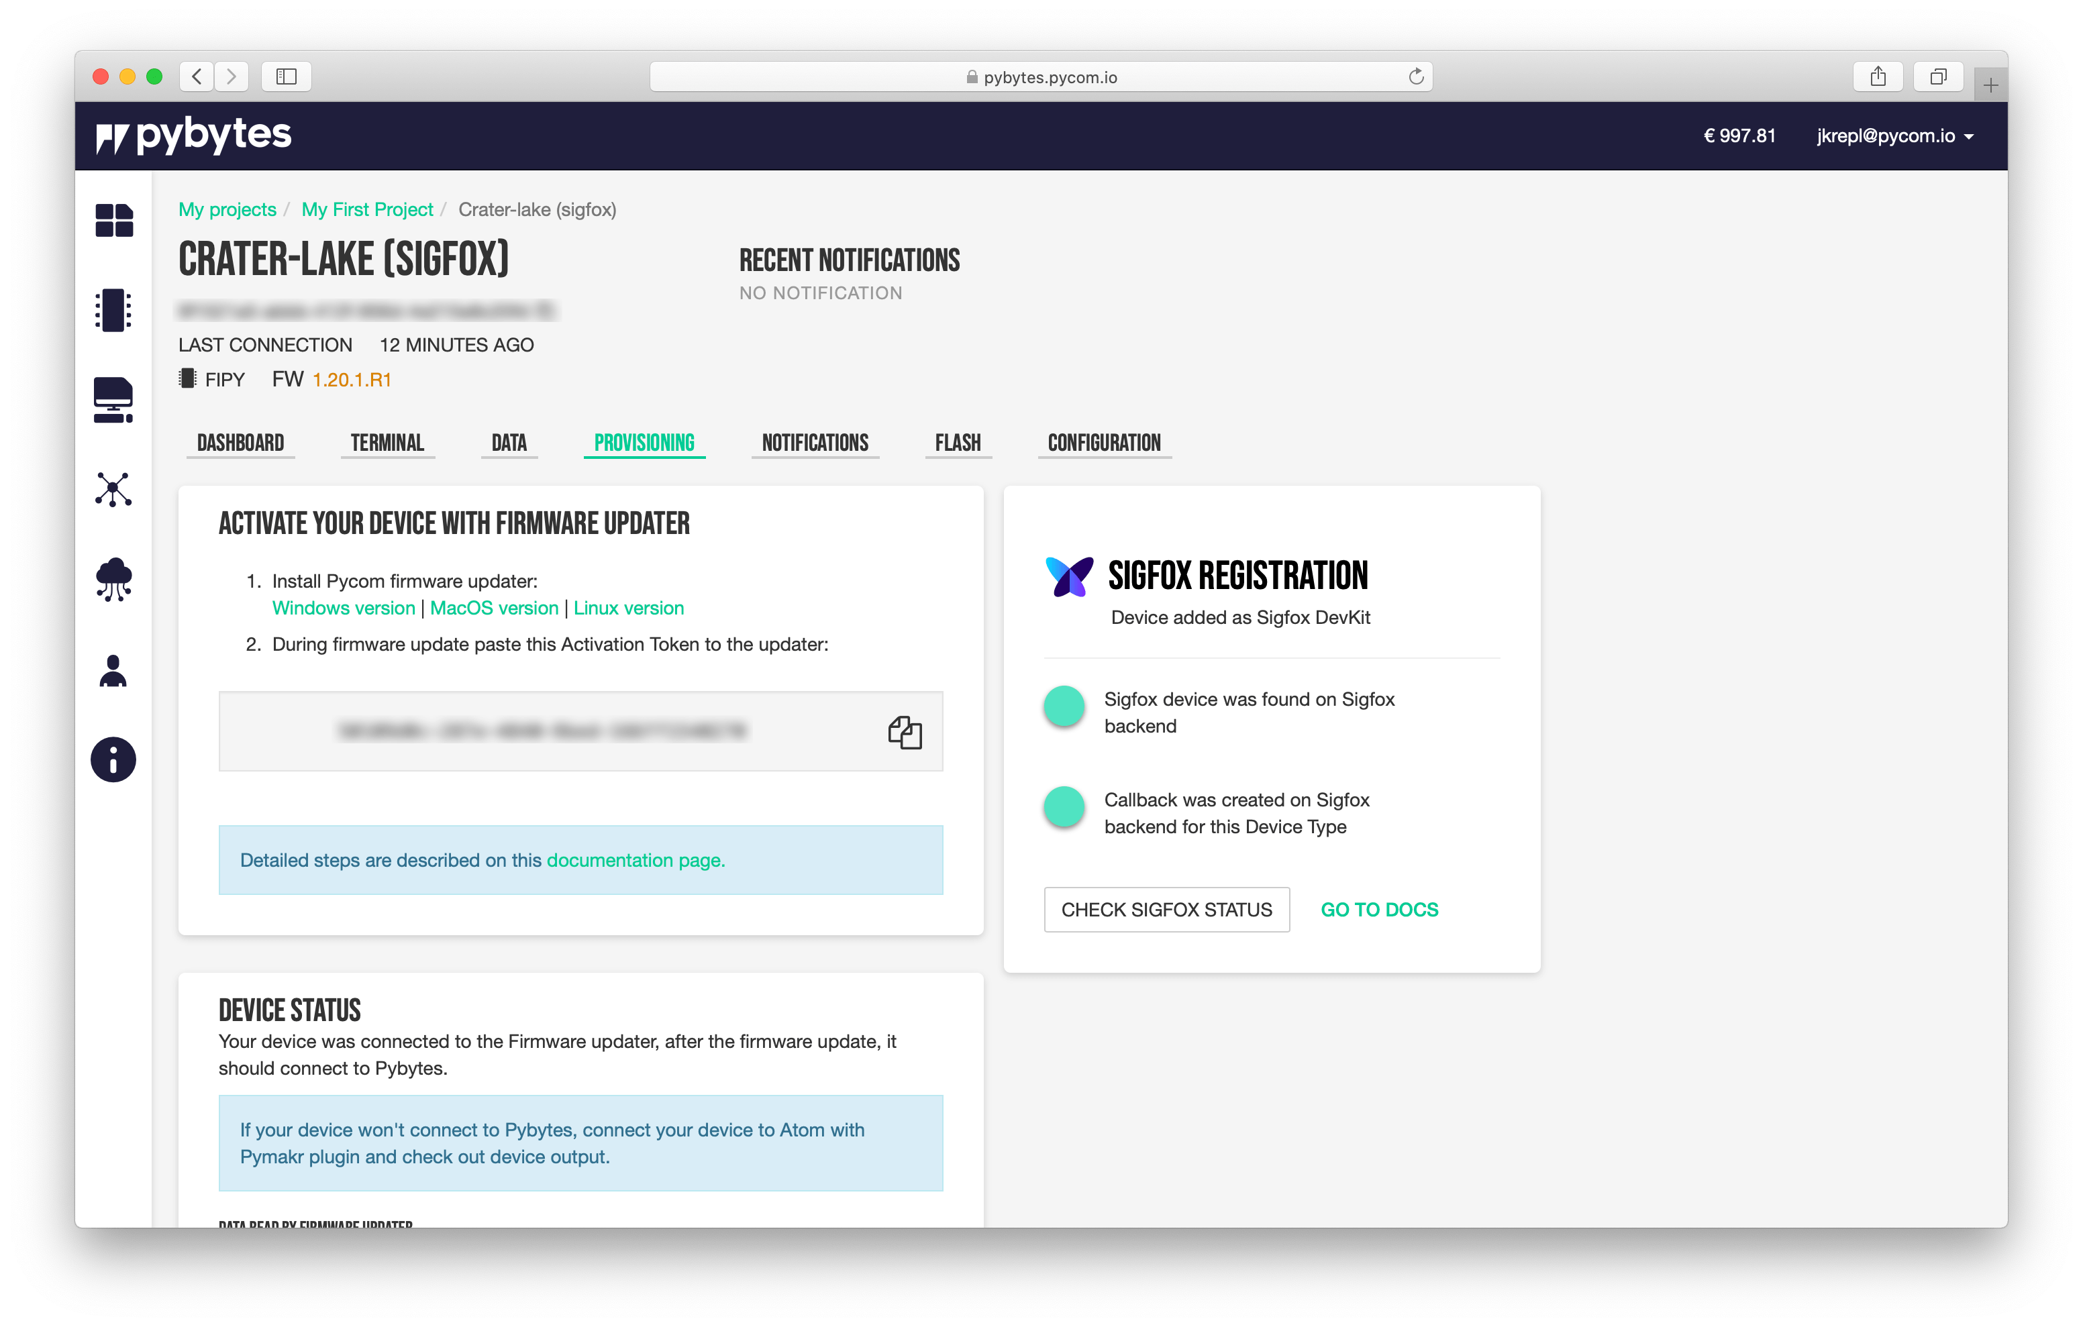Expand the jkrepl@pycom.io account dropdown

1894,136
